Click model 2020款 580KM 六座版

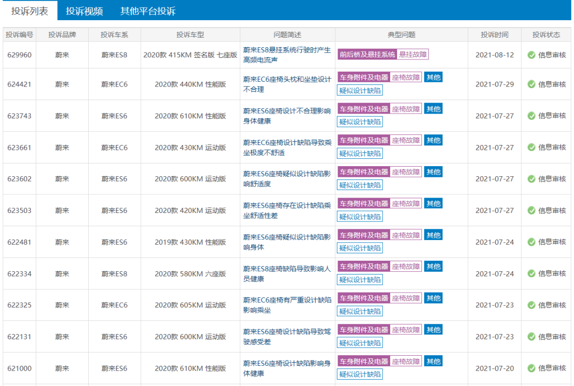pos(190,273)
